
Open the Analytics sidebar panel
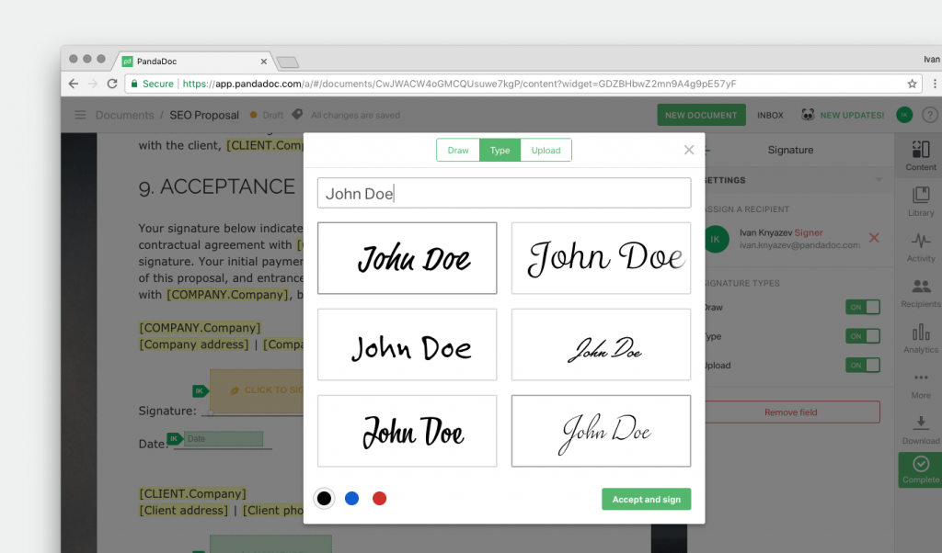click(920, 338)
